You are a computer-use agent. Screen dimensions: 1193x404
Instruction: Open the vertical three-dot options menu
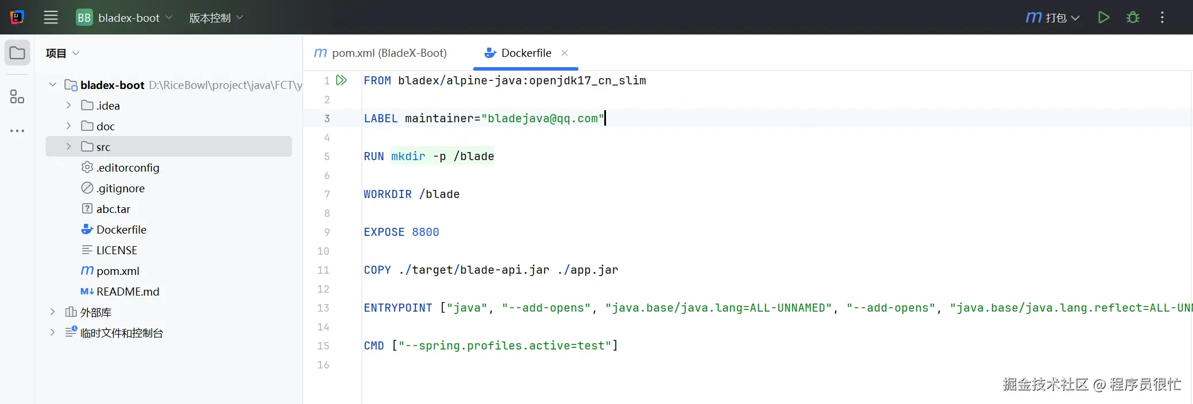[1162, 17]
